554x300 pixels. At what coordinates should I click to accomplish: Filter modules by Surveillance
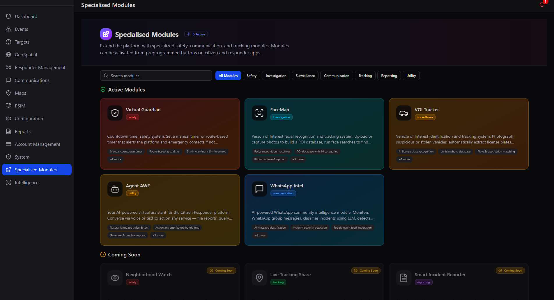point(305,76)
